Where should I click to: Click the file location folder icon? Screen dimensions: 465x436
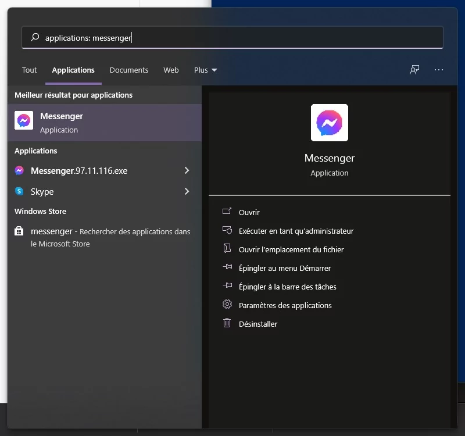tap(227, 248)
